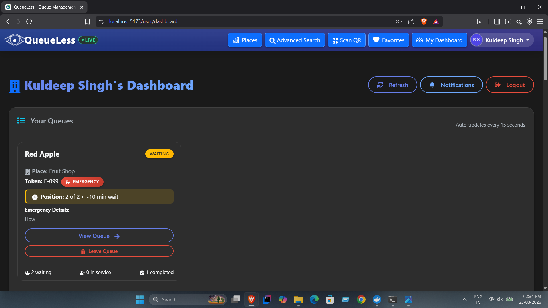Click the clock icon in Position banner
Image resolution: width=548 pixels, height=308 pixels.
(x=35, y=197)
